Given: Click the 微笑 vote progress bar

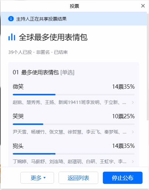Looking at the screenshot, I should click(x=74, y=94).
